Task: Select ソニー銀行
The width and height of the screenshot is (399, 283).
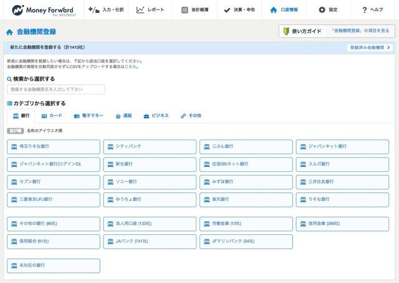Action: [150, 182]
